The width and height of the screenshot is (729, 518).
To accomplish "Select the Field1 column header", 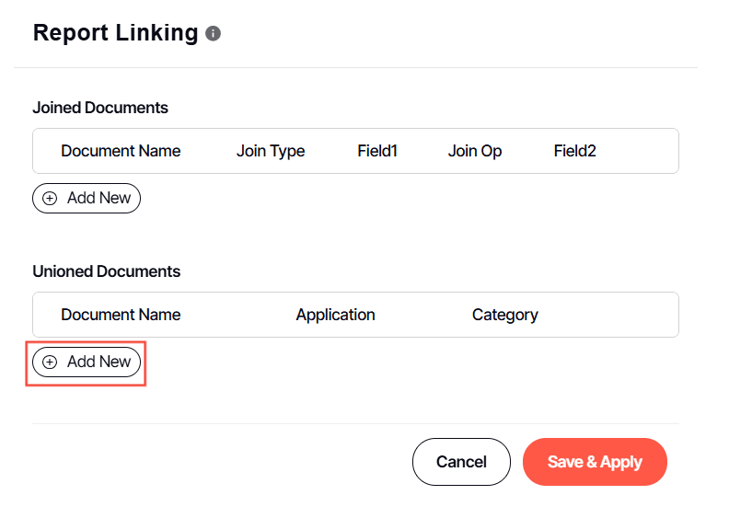I will point(377,151).
